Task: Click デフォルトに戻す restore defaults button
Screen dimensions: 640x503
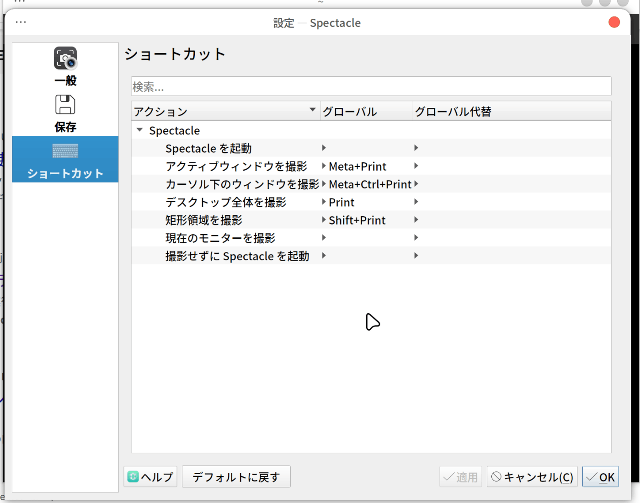Action: point(236,476)
